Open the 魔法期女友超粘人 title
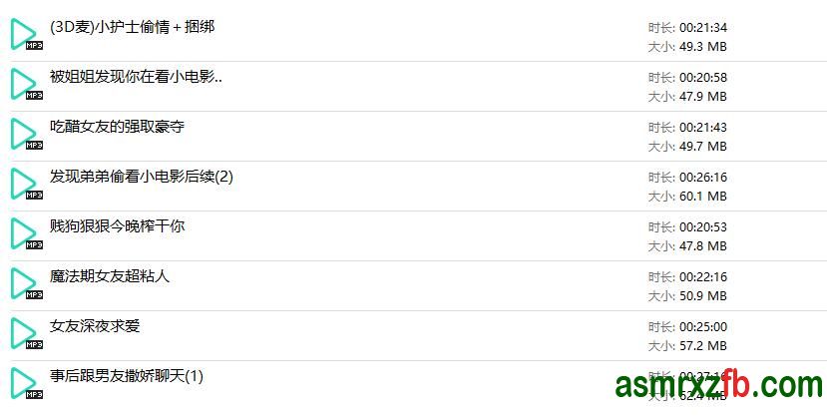The image size is (827, 419). point(110,276)
